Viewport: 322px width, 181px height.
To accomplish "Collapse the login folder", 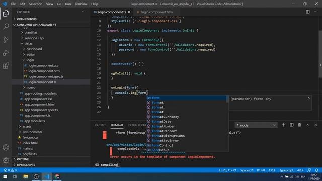I will (30, 60).
